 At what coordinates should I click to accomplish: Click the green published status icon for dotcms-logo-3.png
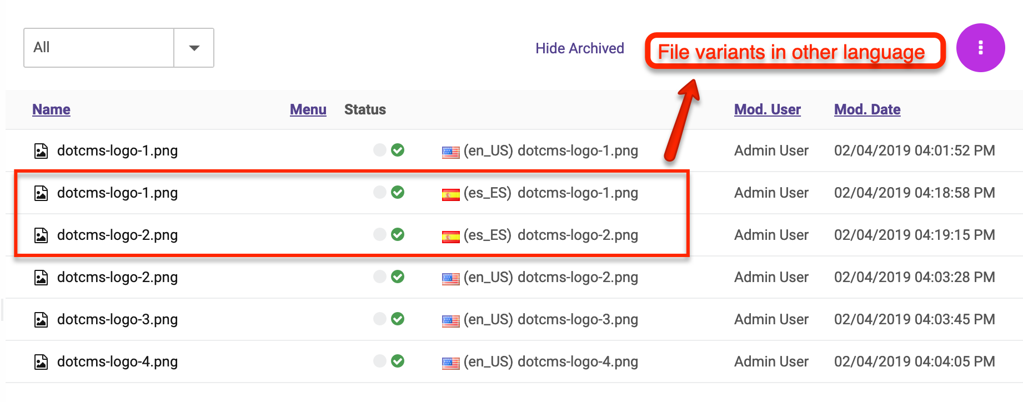click(397, 319)
